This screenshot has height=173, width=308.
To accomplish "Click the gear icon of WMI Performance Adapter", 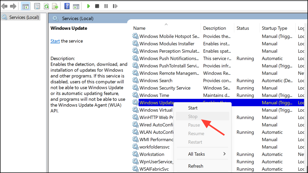I will [x=135, y=139].
